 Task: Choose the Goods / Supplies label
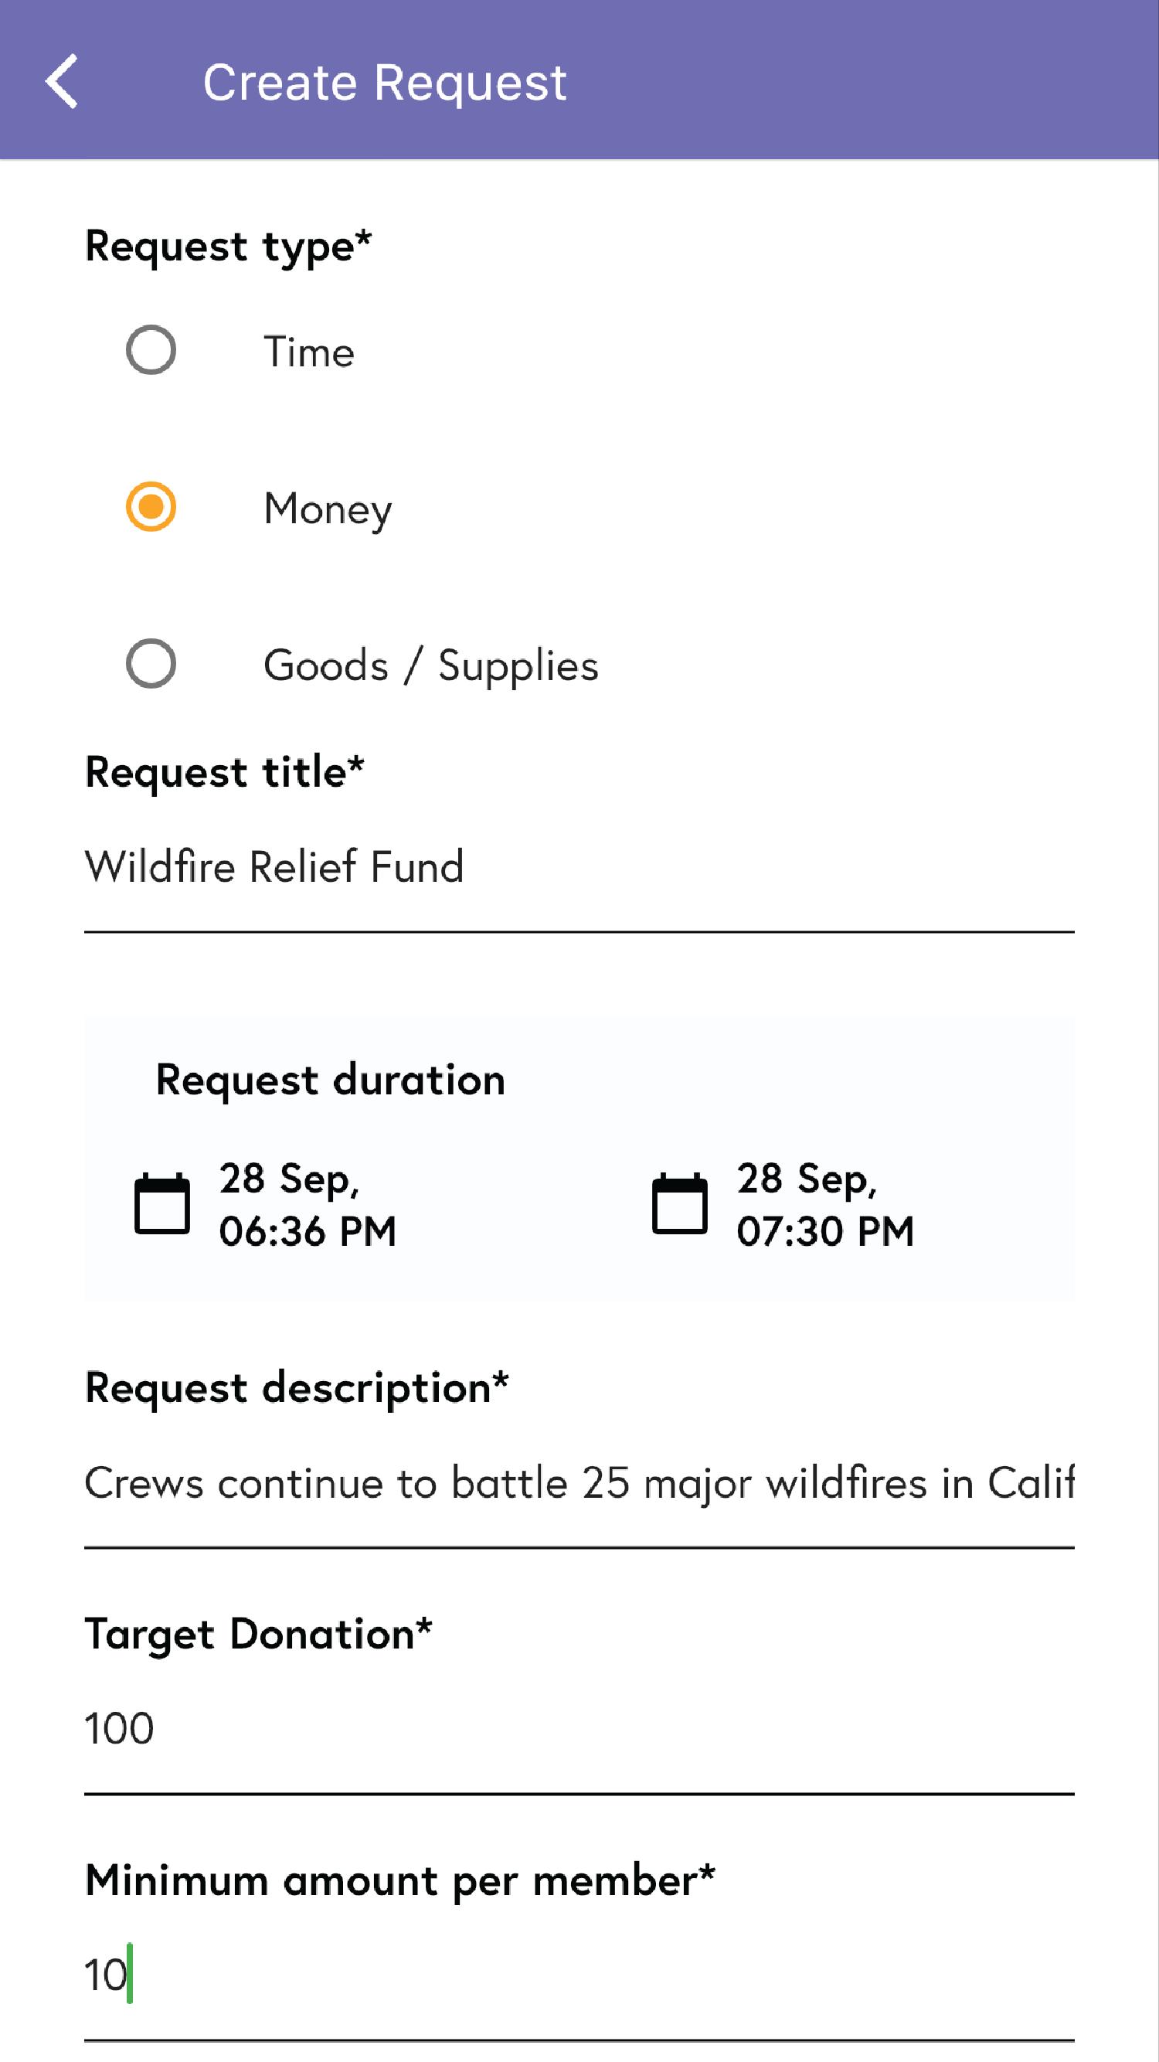[430, 666]
